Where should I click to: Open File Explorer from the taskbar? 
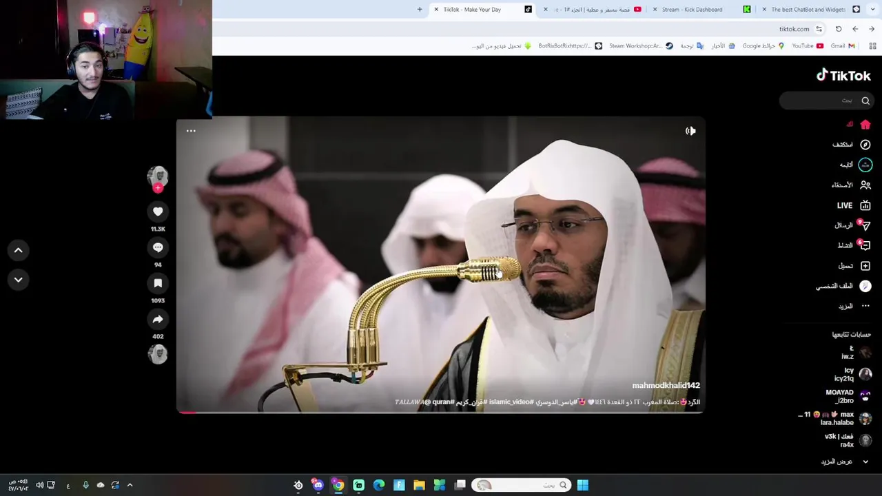(419, 485)
